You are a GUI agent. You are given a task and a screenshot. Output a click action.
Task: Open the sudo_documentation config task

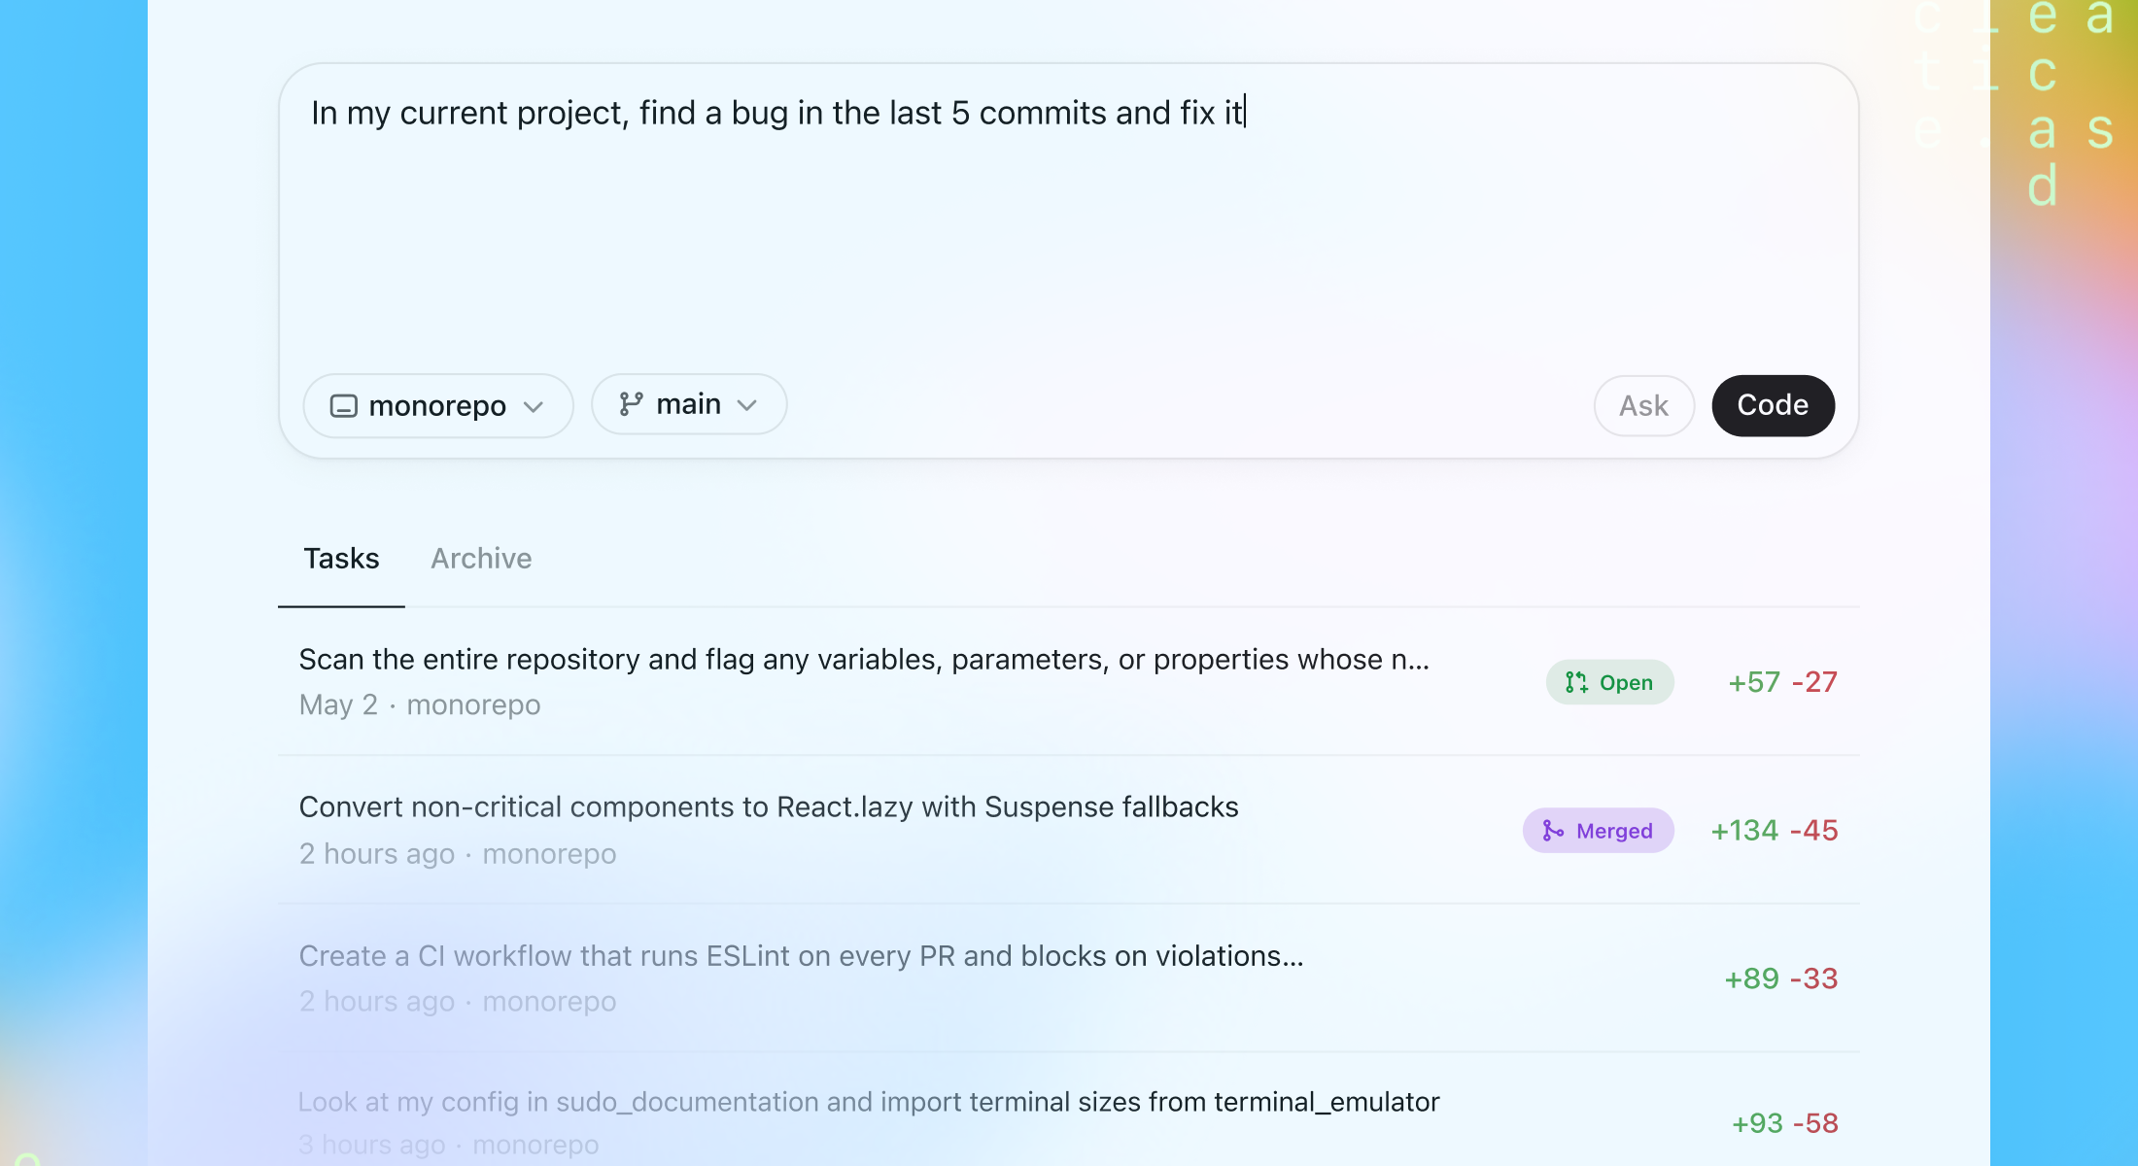click(1069, 1111)
